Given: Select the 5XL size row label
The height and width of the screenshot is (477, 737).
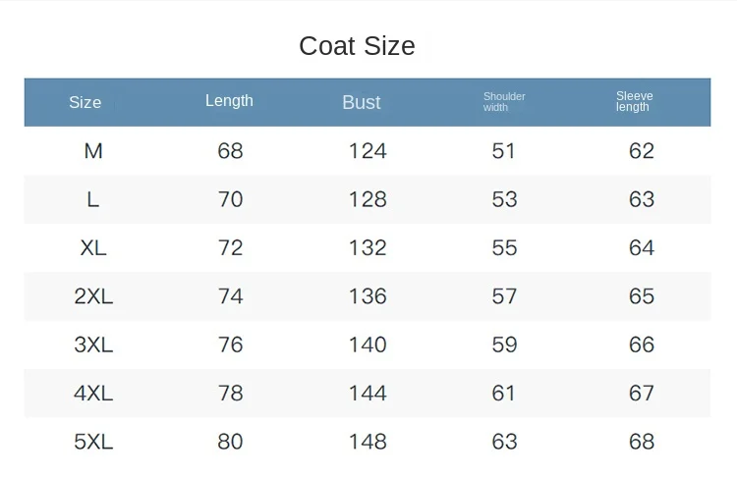Looking at the screenshot, I should (x=93, y=442).
